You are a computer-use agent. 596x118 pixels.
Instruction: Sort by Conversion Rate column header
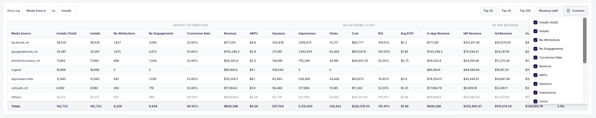coord(199,33)
